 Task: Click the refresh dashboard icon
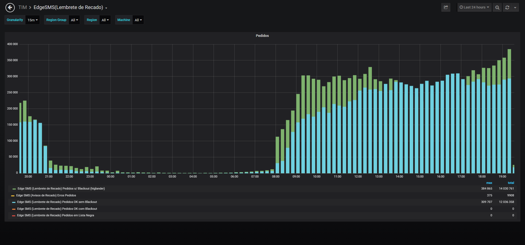click(x=507, y=7)
